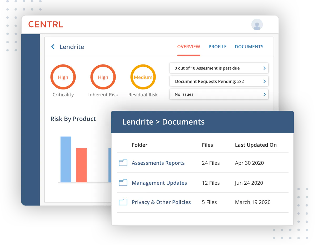Expand Document Requests Pending chevron
Screen dimensions: 318x245
click(x=265, y=81)
